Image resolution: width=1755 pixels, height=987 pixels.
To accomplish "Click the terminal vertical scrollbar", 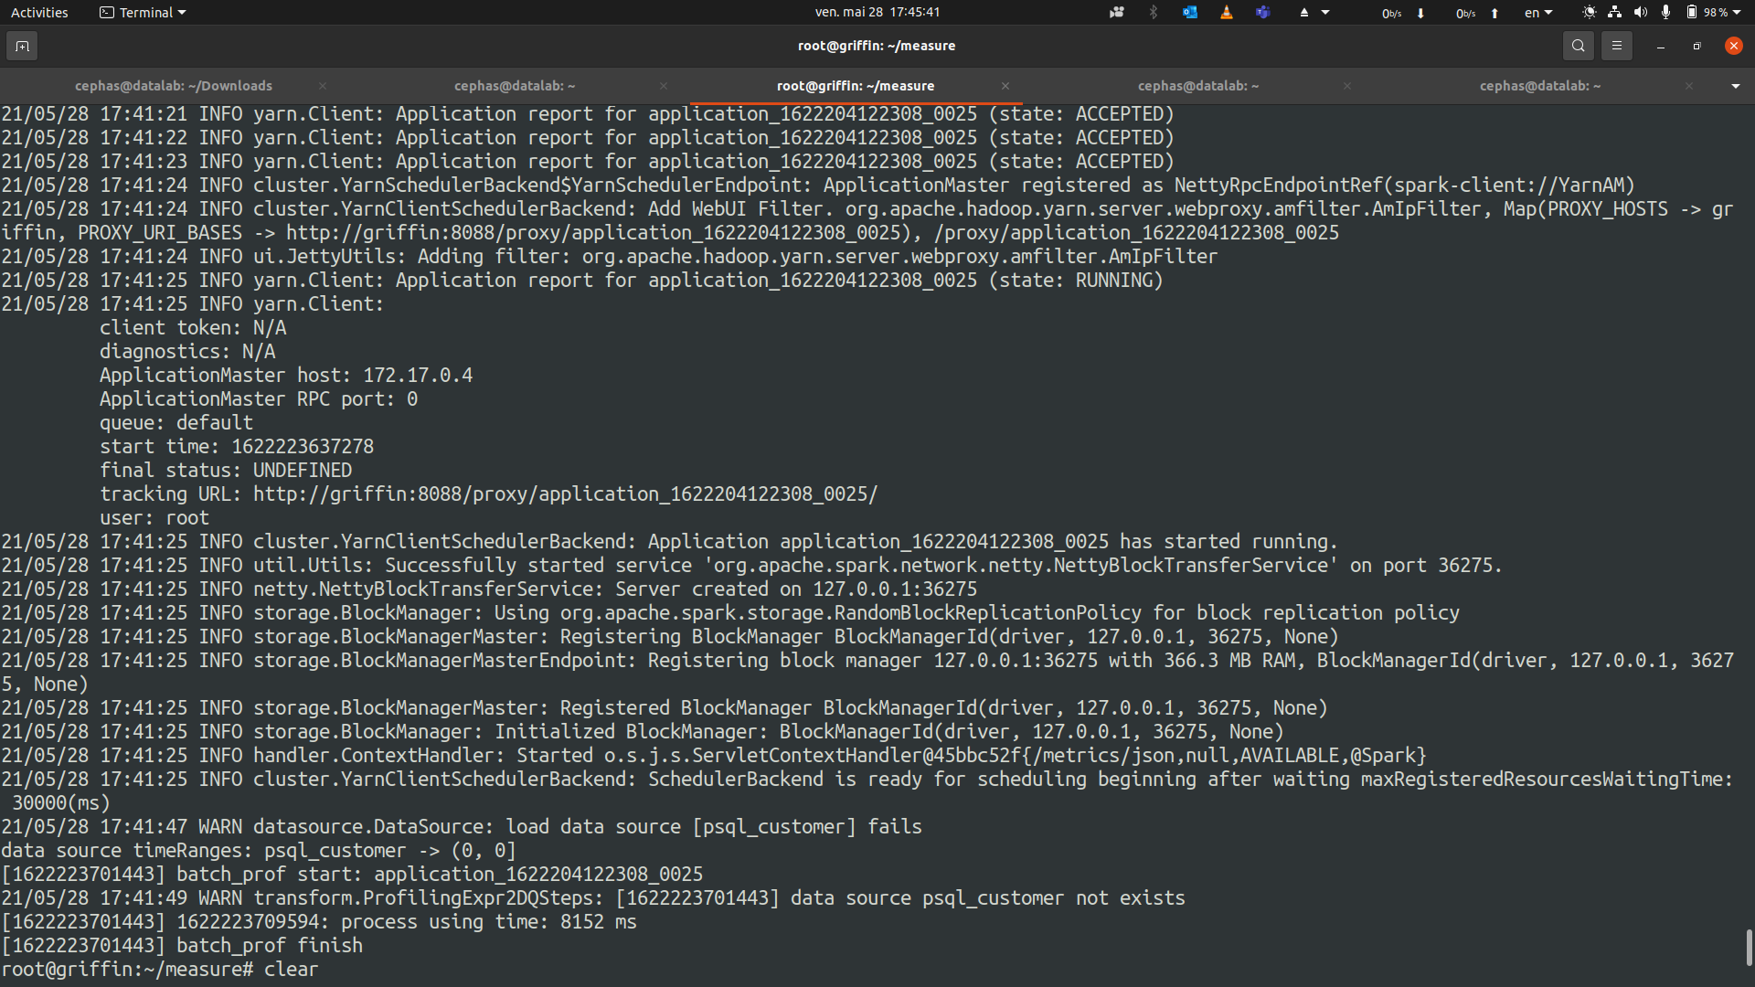I will (x=1749, y=947).
